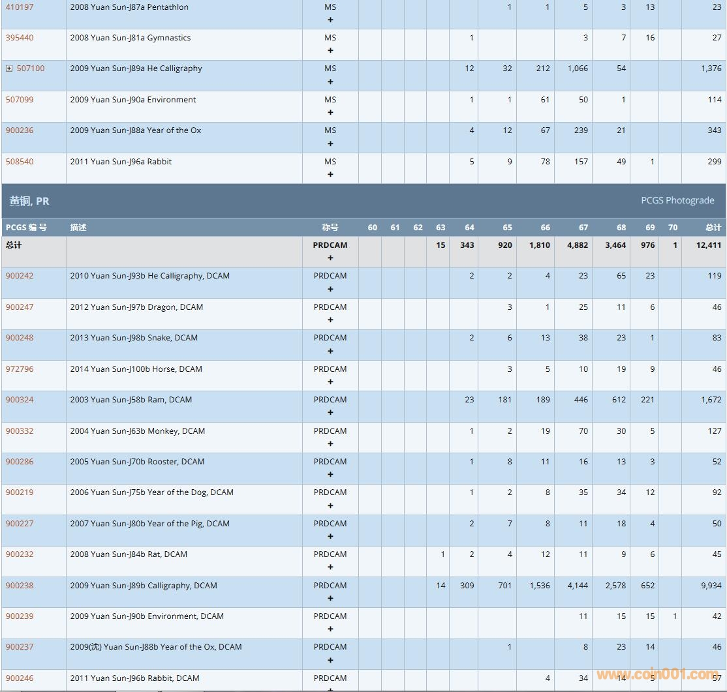Click plus under 2009 Calligraphy DCAM row

330,599
